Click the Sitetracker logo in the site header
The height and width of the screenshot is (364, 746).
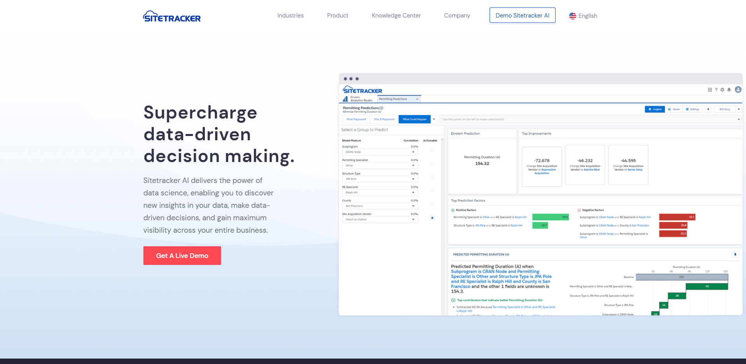click(172, 16)
